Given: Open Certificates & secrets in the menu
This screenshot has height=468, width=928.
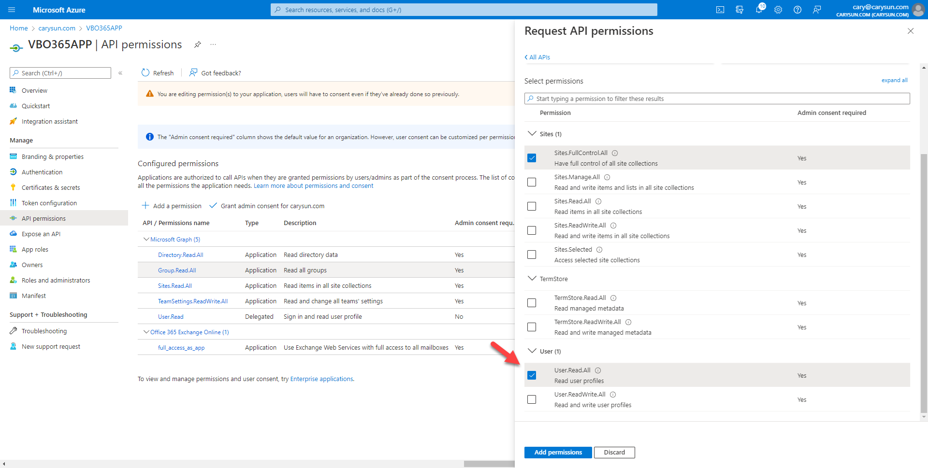Looking at the screenshot, I should point(51,187).
